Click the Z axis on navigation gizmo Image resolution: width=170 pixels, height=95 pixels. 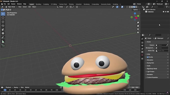click(135, 13)
